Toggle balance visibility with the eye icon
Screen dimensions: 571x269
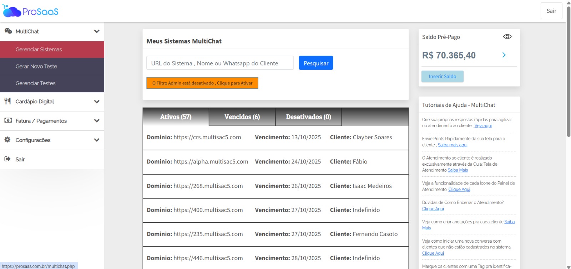pyautogui.click(x=507, y=37)
